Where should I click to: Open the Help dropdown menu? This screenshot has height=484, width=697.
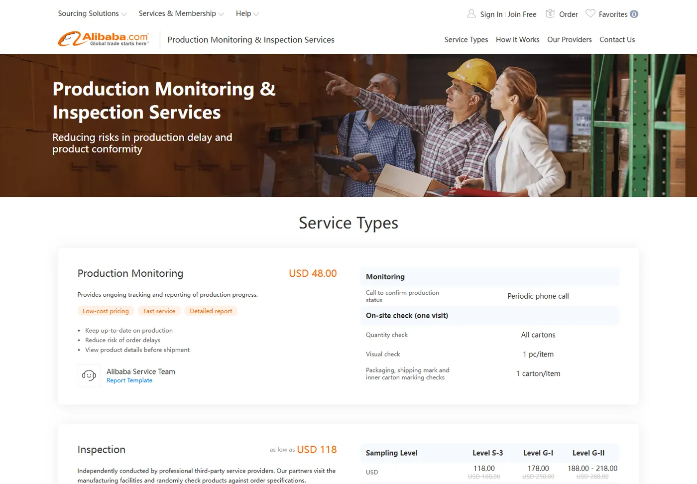click(x=247, y=13)
